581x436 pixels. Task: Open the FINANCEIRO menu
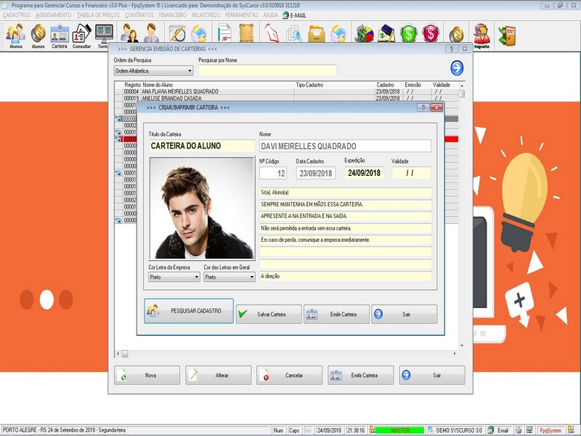click(x=173, y=15)
